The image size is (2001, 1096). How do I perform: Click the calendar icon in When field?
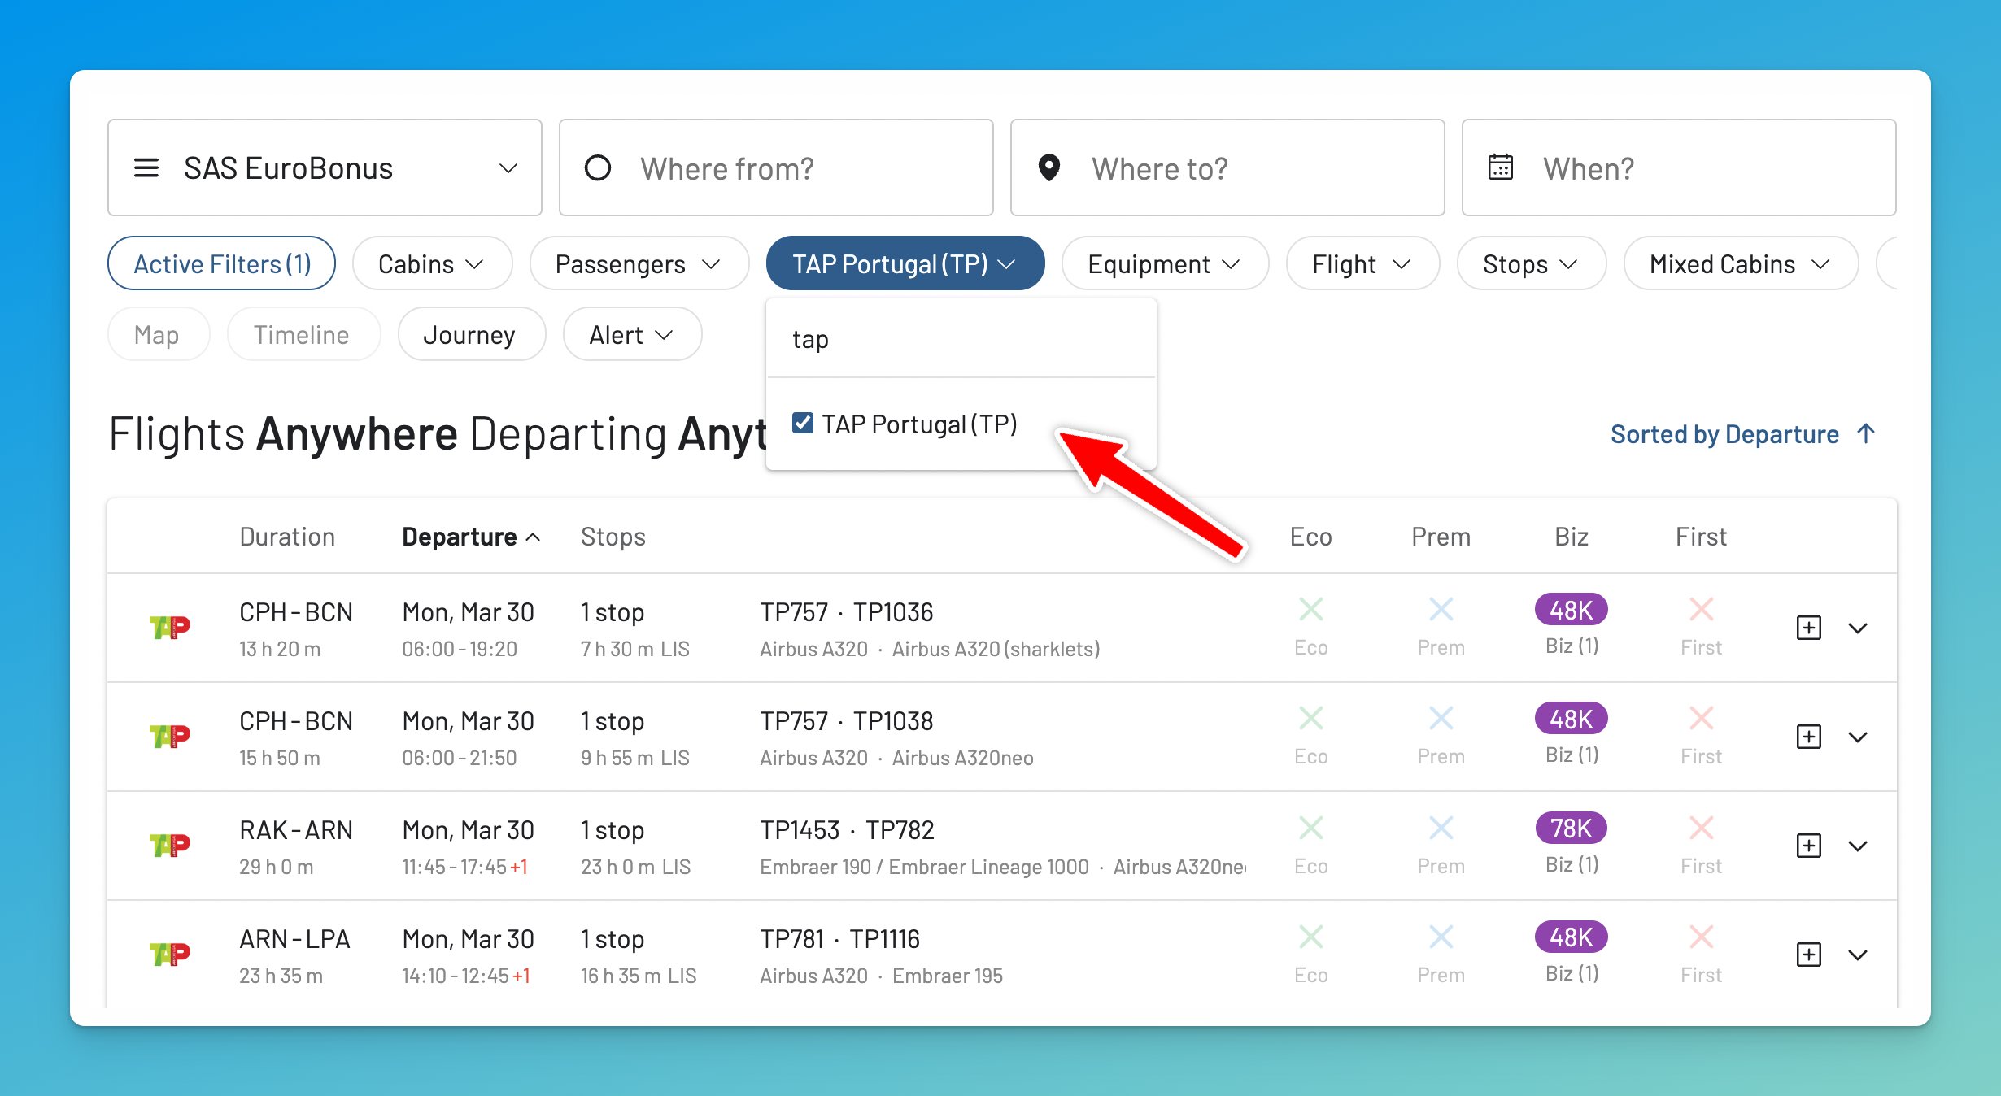click(x=1500, y=168)
